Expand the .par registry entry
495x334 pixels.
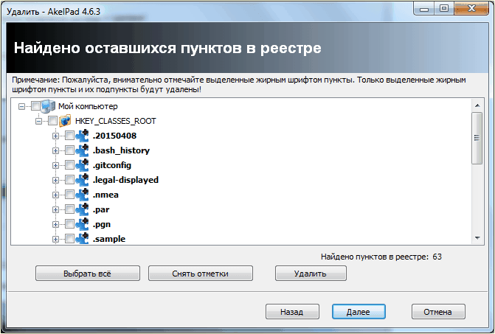pos(55,209)
